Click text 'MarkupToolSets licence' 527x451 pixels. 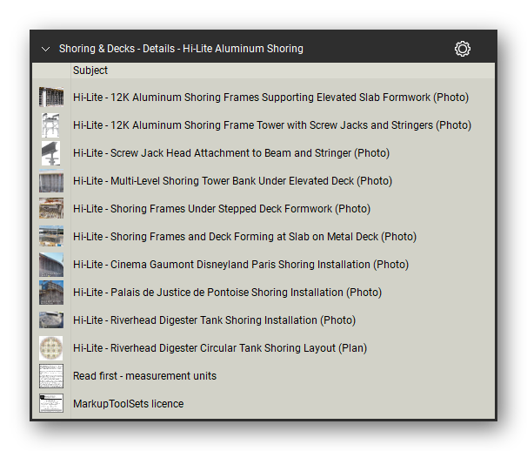[129, 403]
